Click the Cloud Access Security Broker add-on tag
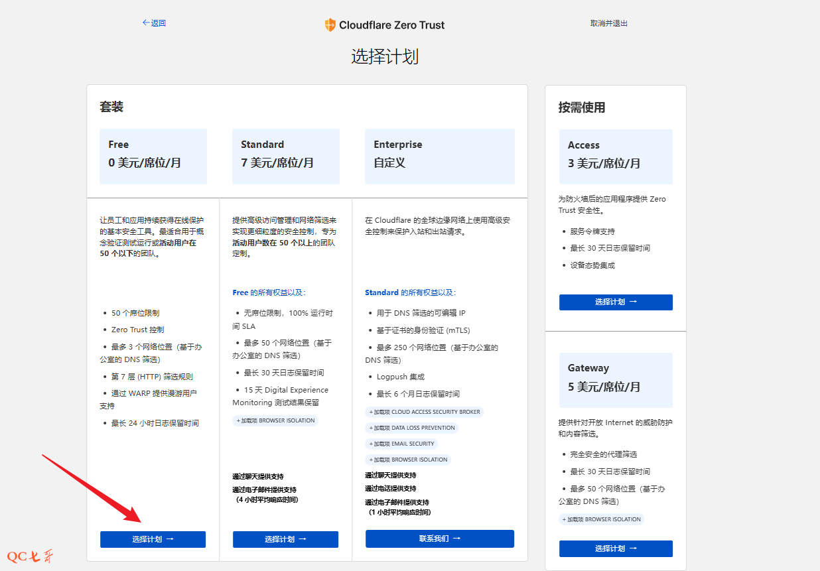The image size is (820, 571). click(424, 412)
